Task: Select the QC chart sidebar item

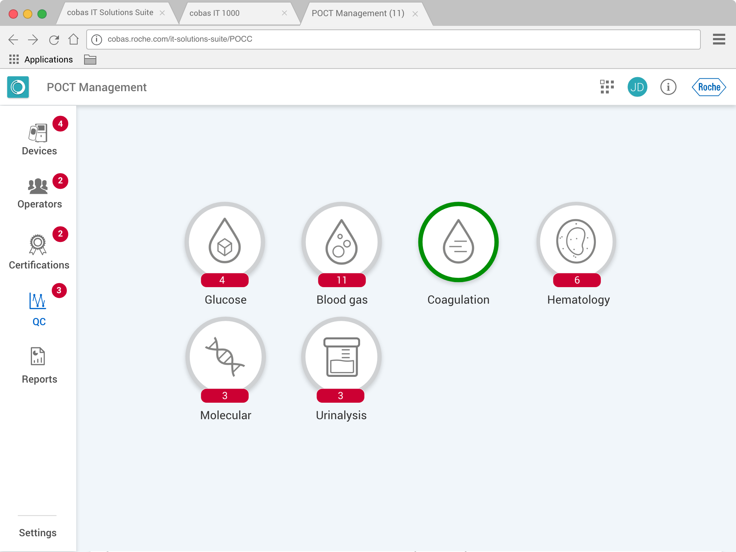Action: tap(39, 308)
